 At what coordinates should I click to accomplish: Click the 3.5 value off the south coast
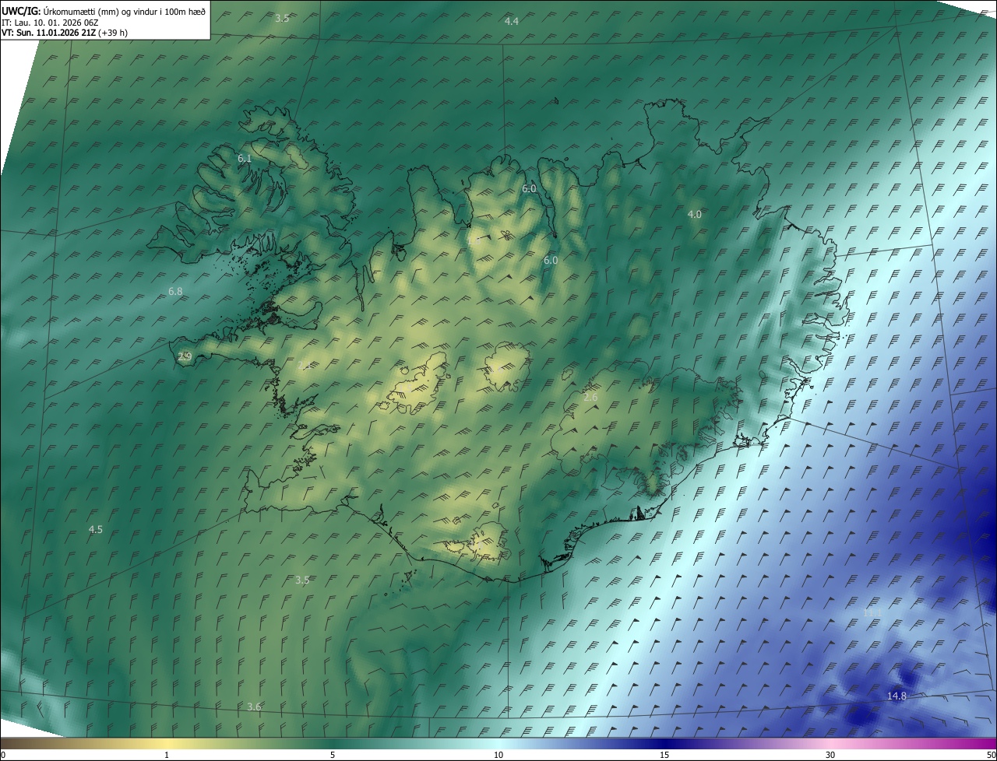coord(303,580)
